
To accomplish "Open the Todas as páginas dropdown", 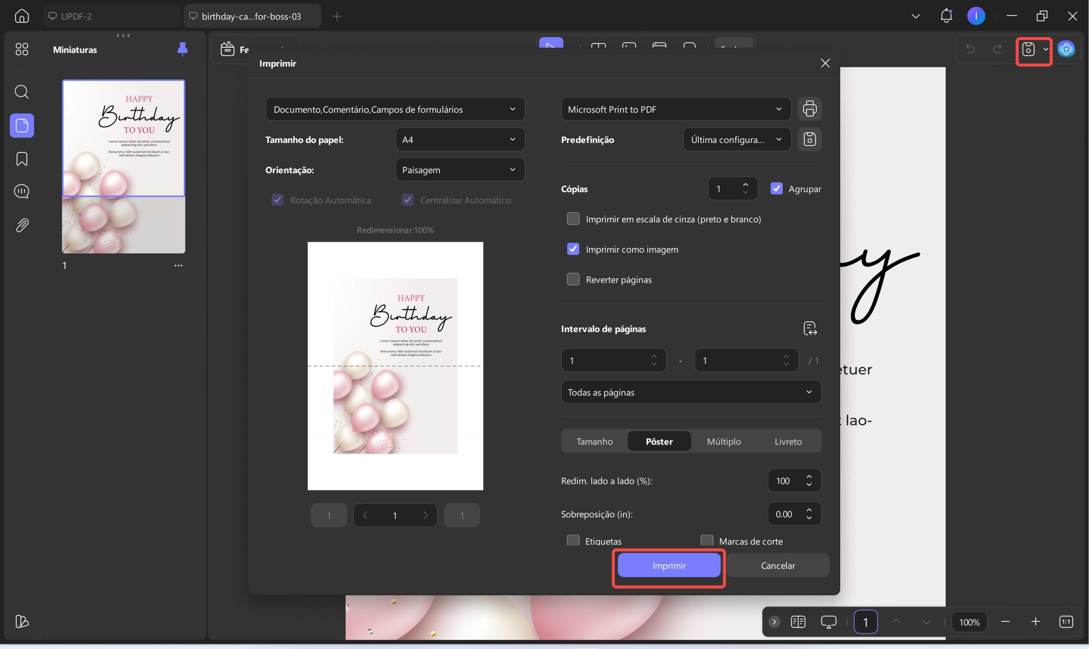I will coord(691,392).
